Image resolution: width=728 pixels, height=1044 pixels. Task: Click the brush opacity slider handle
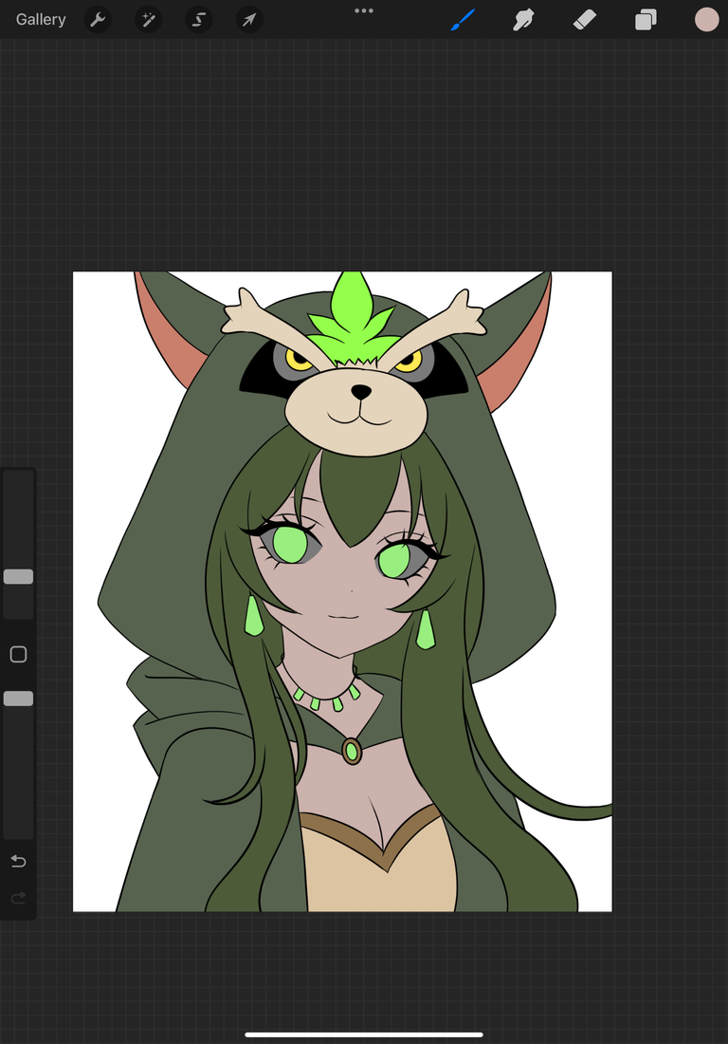pos(18,699)
